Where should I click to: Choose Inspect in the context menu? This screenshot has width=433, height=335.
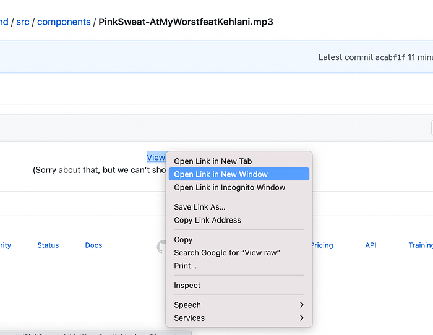pyautogui.click(x=187, y=286)
